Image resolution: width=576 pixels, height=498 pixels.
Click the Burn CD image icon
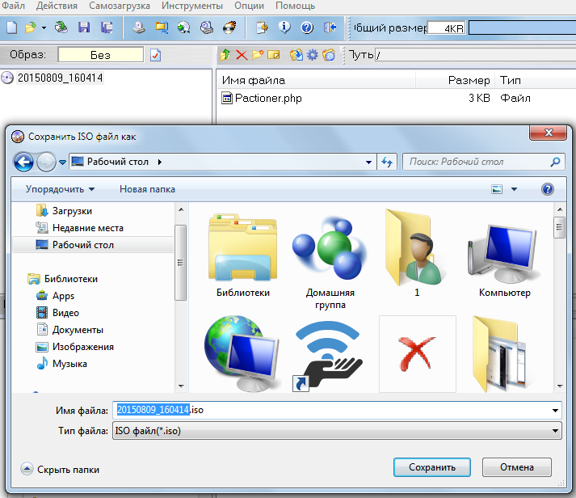[x=230, y=27]
